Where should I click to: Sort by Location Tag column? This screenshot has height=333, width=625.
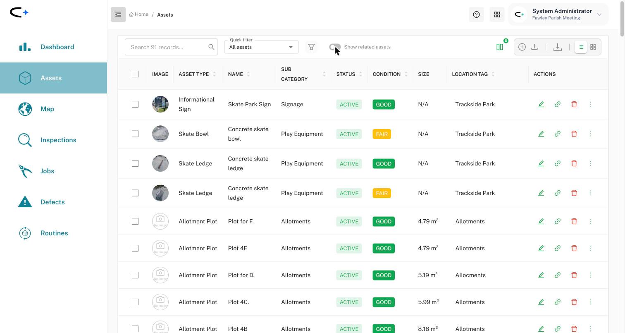point(493,74)
